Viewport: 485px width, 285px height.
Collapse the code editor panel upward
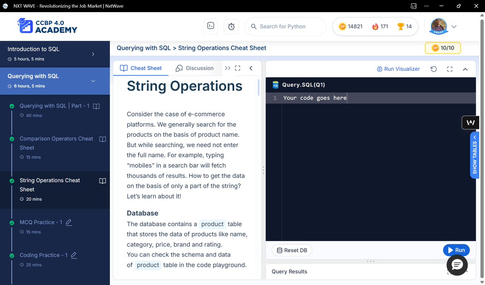465,69
